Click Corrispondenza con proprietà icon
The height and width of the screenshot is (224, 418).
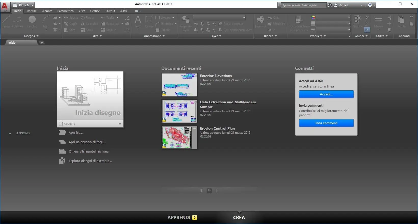[x=299, y=23]
